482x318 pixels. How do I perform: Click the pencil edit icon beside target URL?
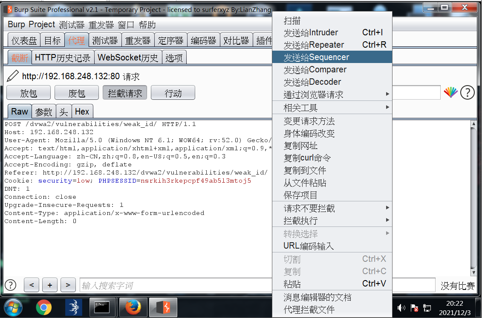pyautogui.click(x=12, y=76)
